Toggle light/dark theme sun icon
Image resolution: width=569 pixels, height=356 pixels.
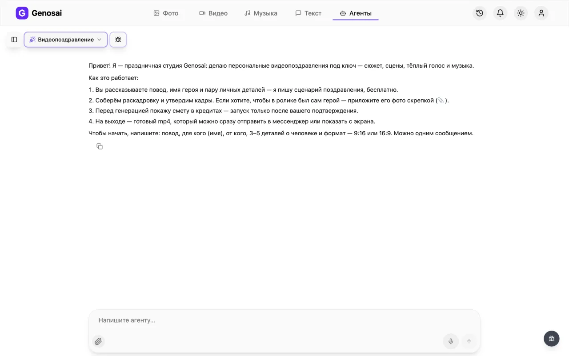pos(521,13)
